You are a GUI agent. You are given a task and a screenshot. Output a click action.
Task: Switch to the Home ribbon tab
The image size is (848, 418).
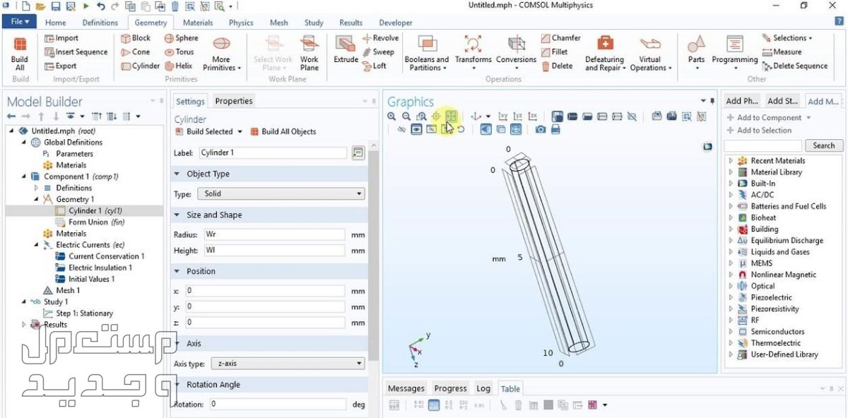pyautogui.click(x=56, y=23)
